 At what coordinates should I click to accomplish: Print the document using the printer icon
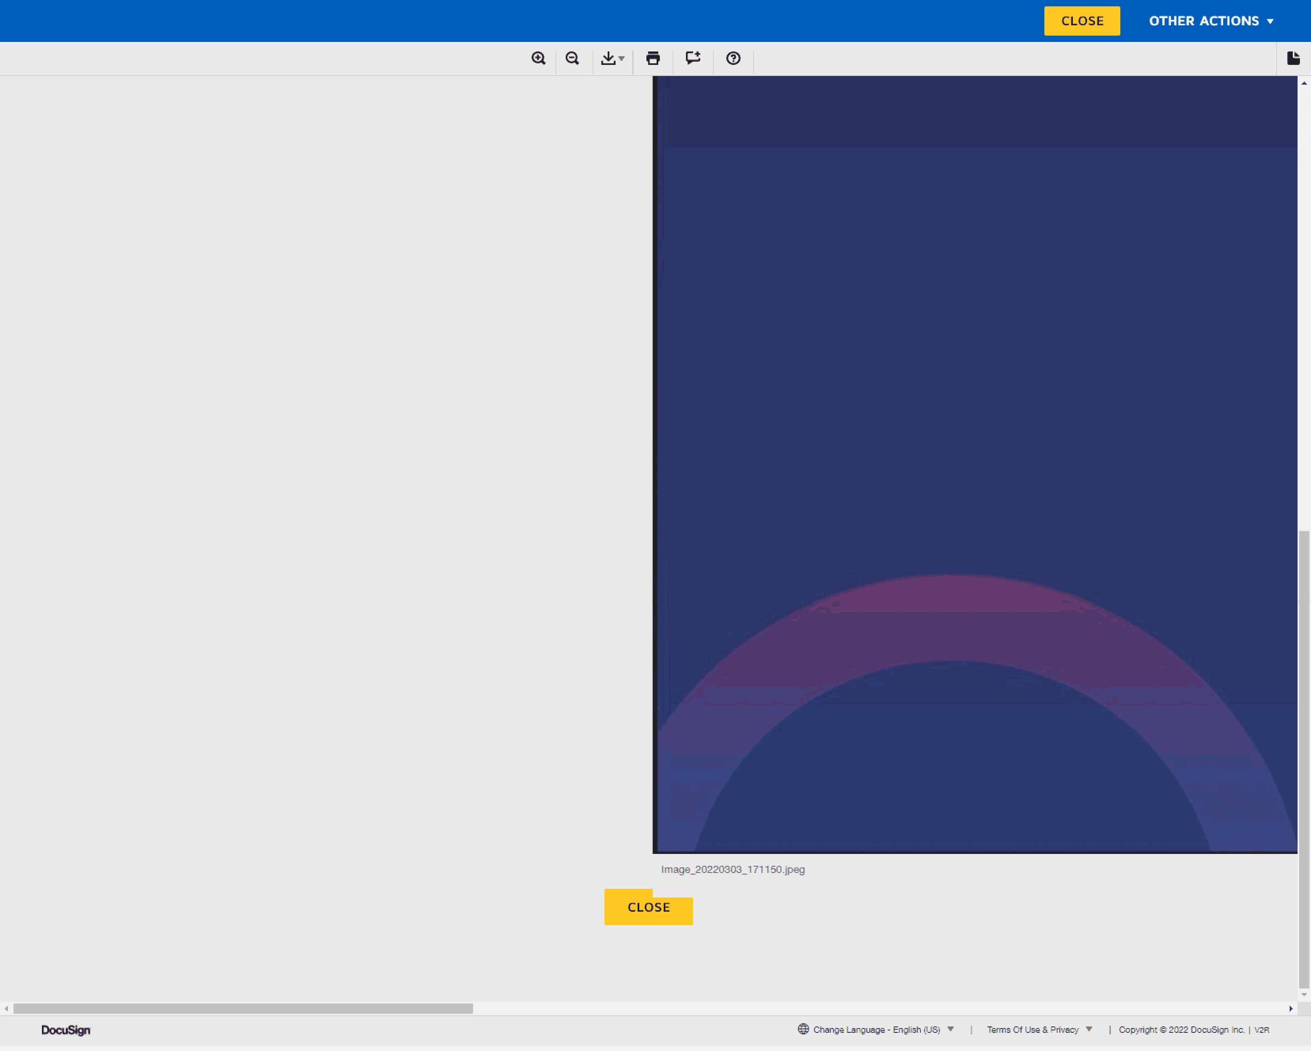(x=653, y=59)
